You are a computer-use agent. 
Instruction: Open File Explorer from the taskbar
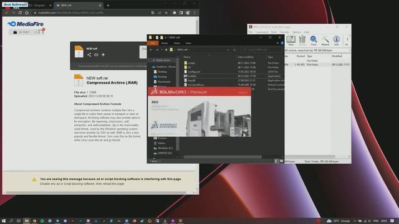click(x=26, y=221)
